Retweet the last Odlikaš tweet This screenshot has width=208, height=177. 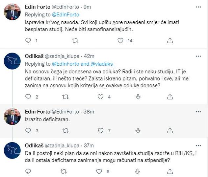(65, 171)
